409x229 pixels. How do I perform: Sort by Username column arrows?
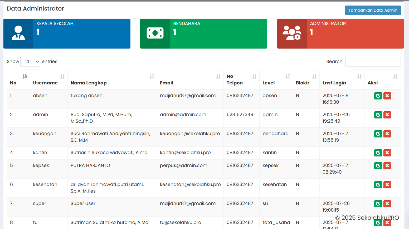click(x=62, y=76)
